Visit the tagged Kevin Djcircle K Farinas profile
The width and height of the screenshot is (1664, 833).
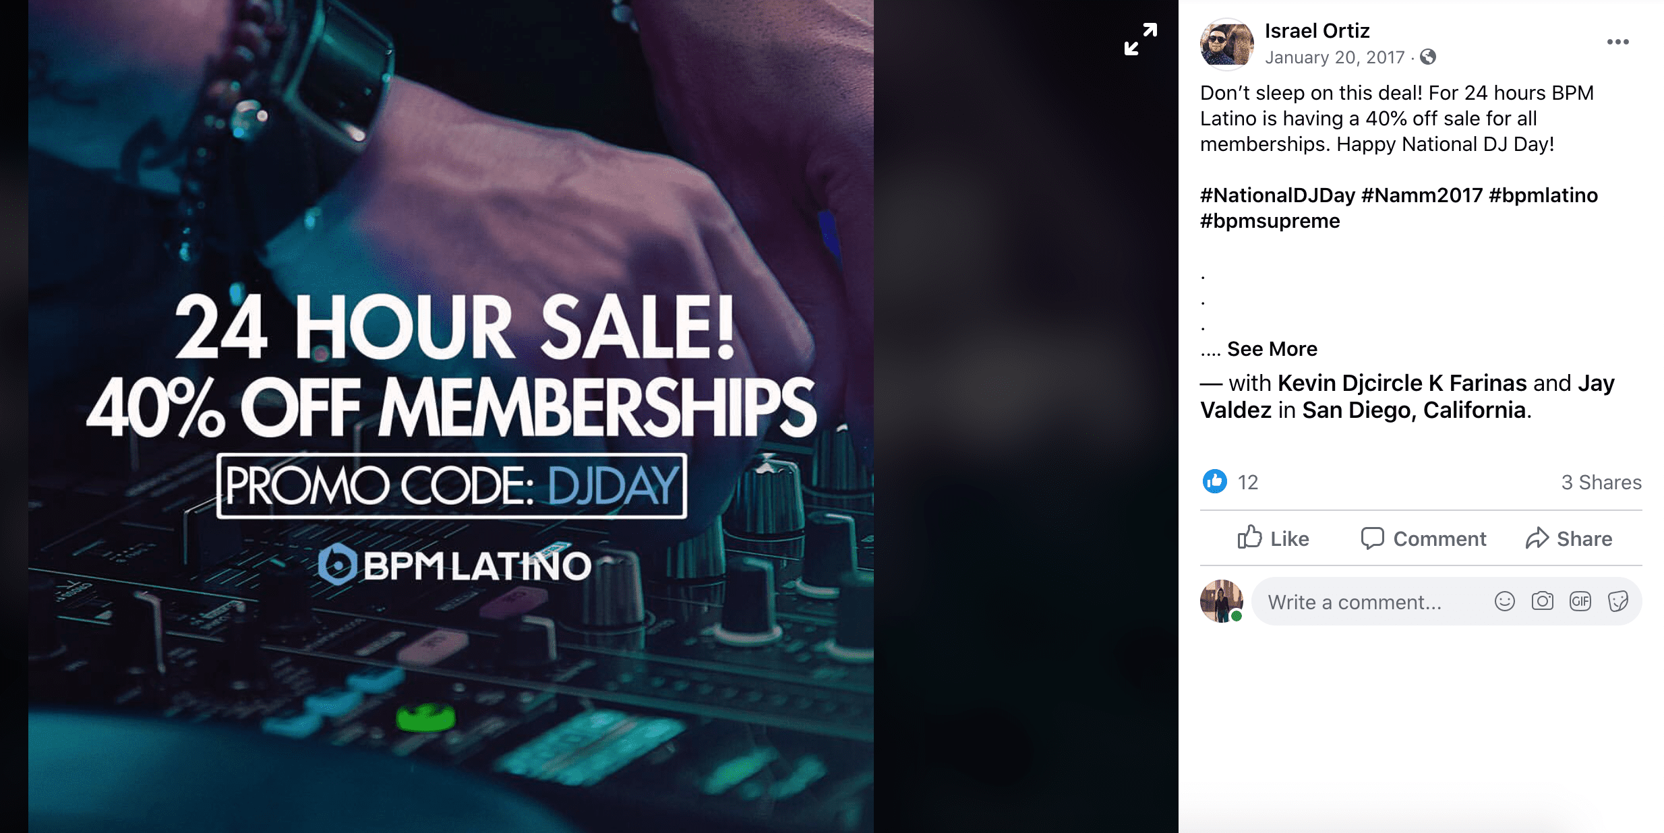[1402, 383]
